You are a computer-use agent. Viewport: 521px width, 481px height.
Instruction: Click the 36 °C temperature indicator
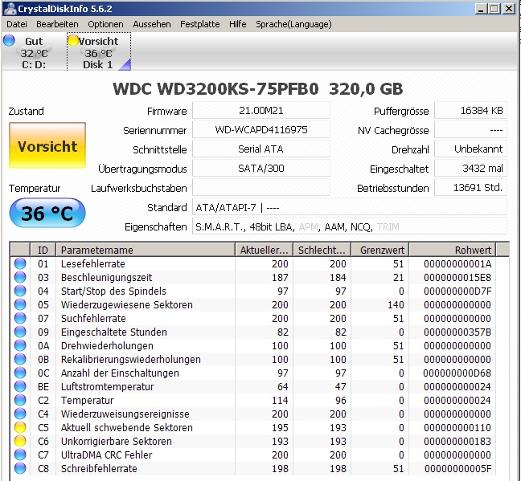tap(47, 213)
